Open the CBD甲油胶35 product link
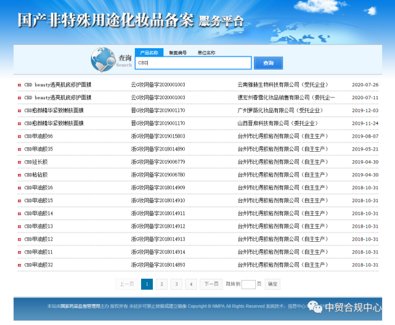The width and height of the screenshot is (395, 325). 39,149
